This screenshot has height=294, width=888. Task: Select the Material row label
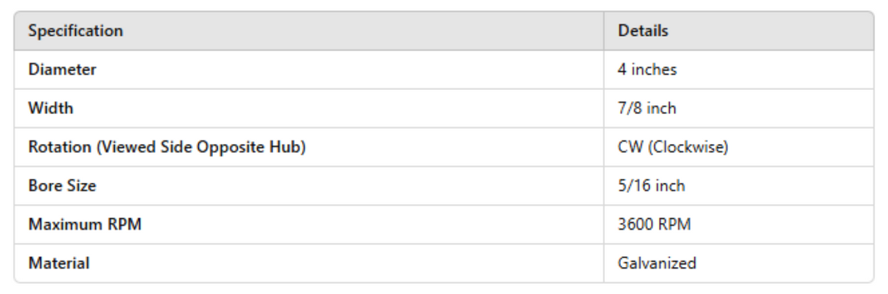click(59, 264)
